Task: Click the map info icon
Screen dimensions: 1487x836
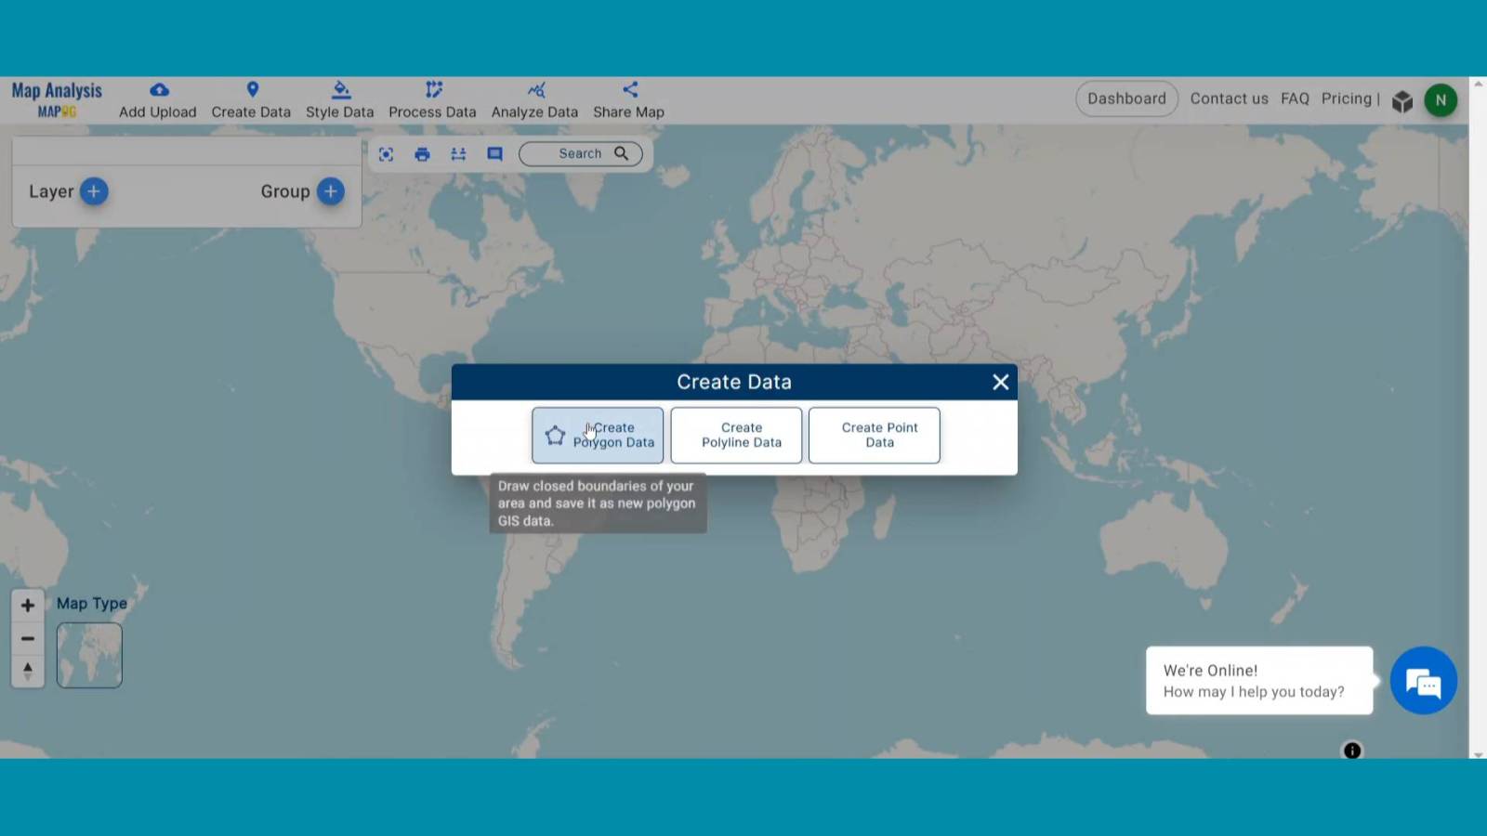Action: pyautogui.click(x=1352, y=750)
